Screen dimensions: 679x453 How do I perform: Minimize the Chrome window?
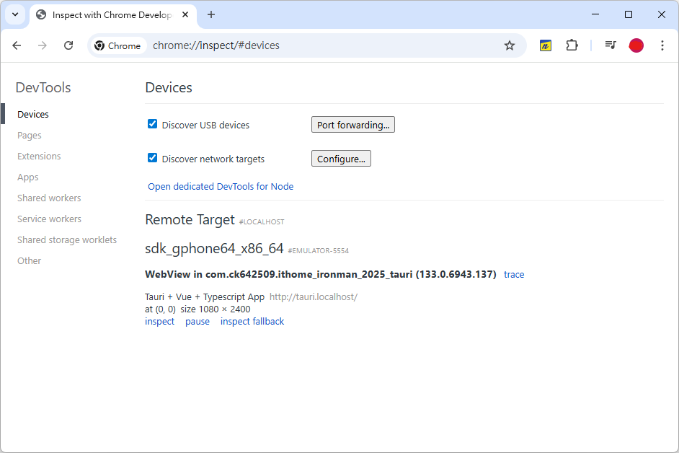pos(595,14)
